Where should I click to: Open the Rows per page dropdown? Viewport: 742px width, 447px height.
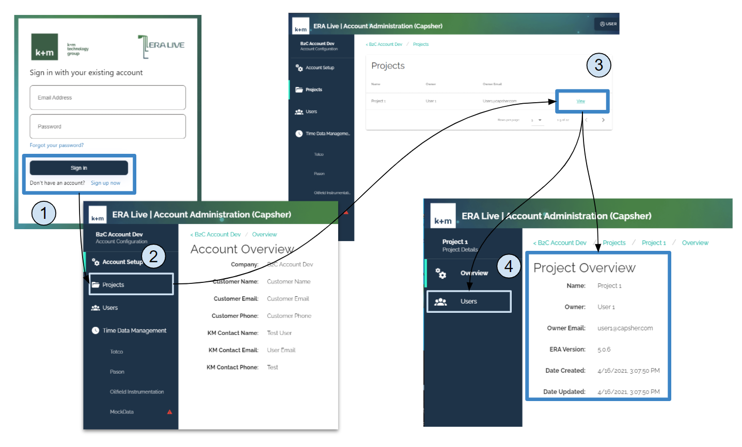tap(537, 120)
